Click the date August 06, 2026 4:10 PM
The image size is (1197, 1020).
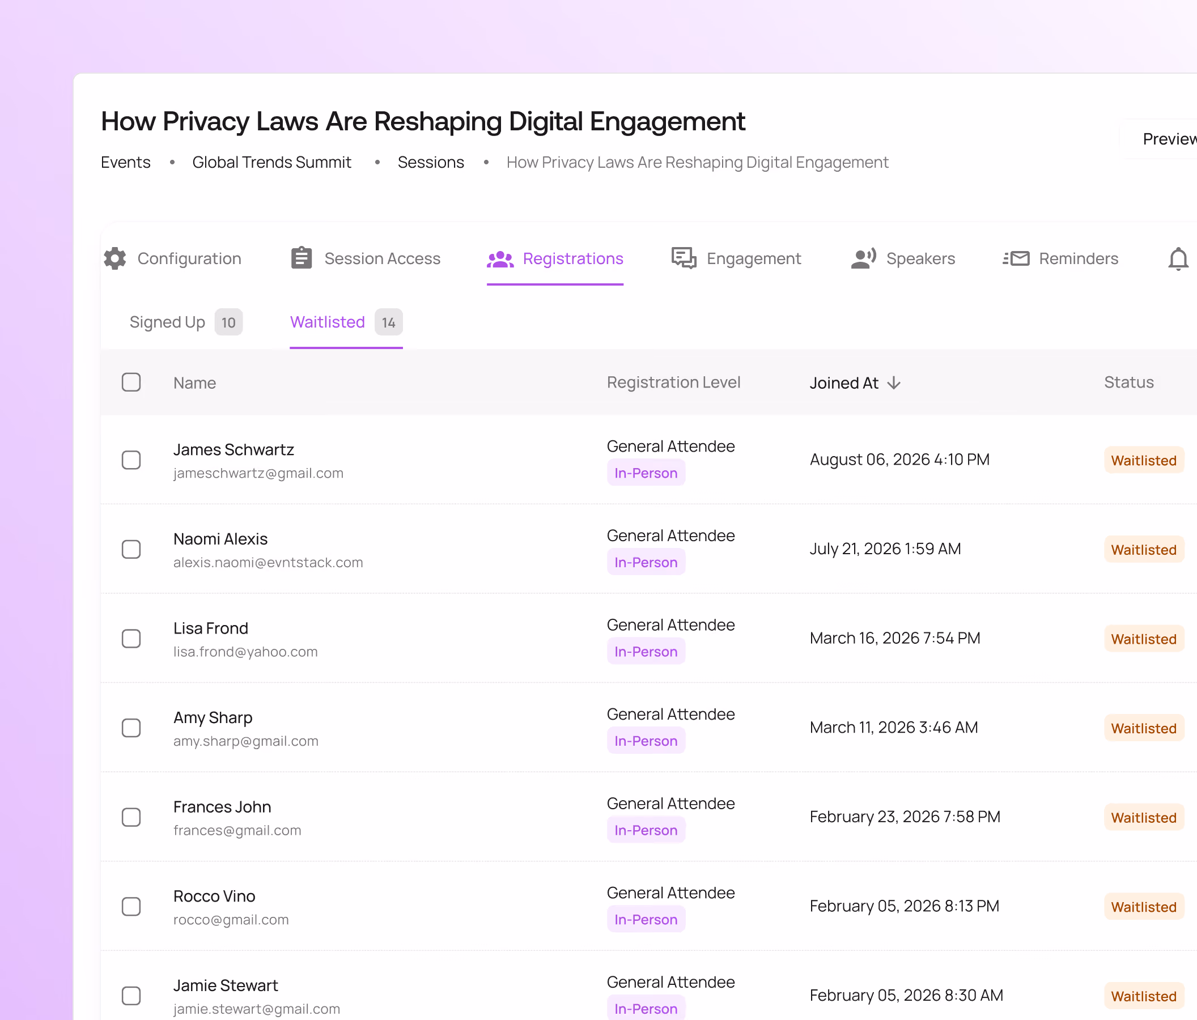[899, 459]
